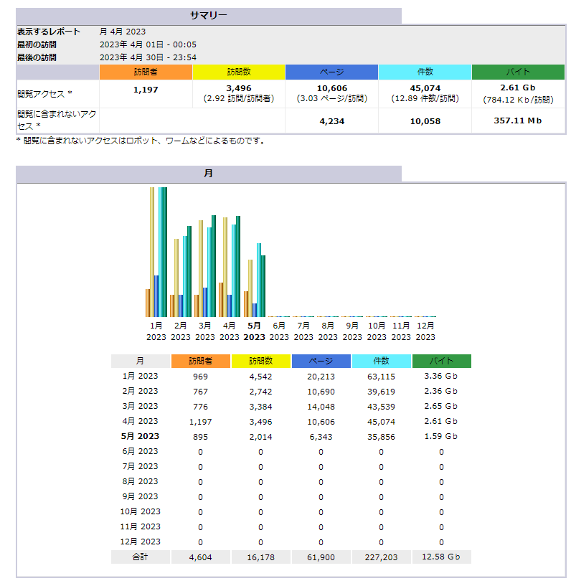Click the 1月 2023 label under the chart
This screenshot has height=586, width=571.
coord(156,331)
